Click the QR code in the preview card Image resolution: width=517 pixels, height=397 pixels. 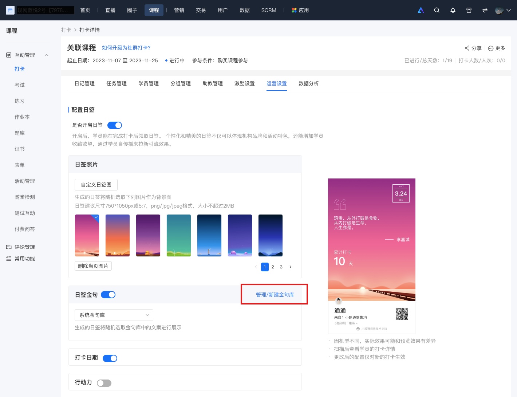click(402, 314)
